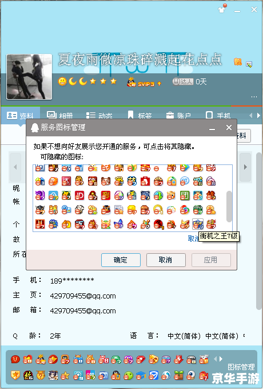Open the penguin QQ icon in bottom bar

tap(115, 375)
